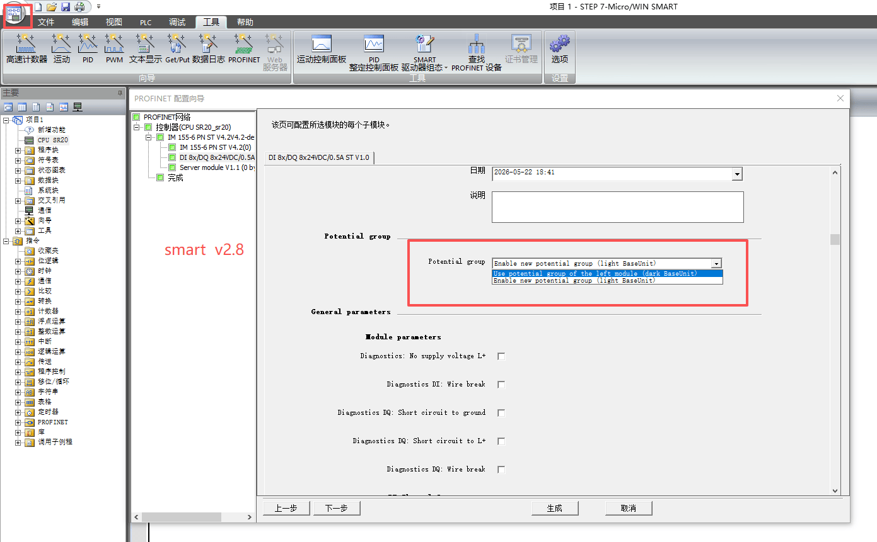Image resolution: width=877 pixels, height=542 pixels.
Task: Click the right arrow of the wizard tree scrollbar
Action: [x=250, y=517]
